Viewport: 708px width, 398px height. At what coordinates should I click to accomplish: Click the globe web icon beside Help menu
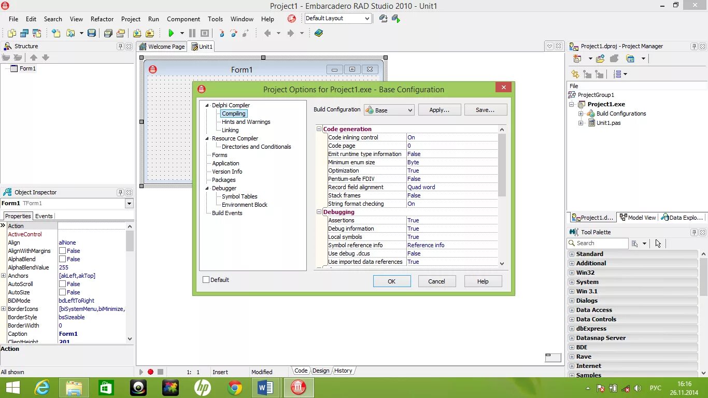point(292,19)
